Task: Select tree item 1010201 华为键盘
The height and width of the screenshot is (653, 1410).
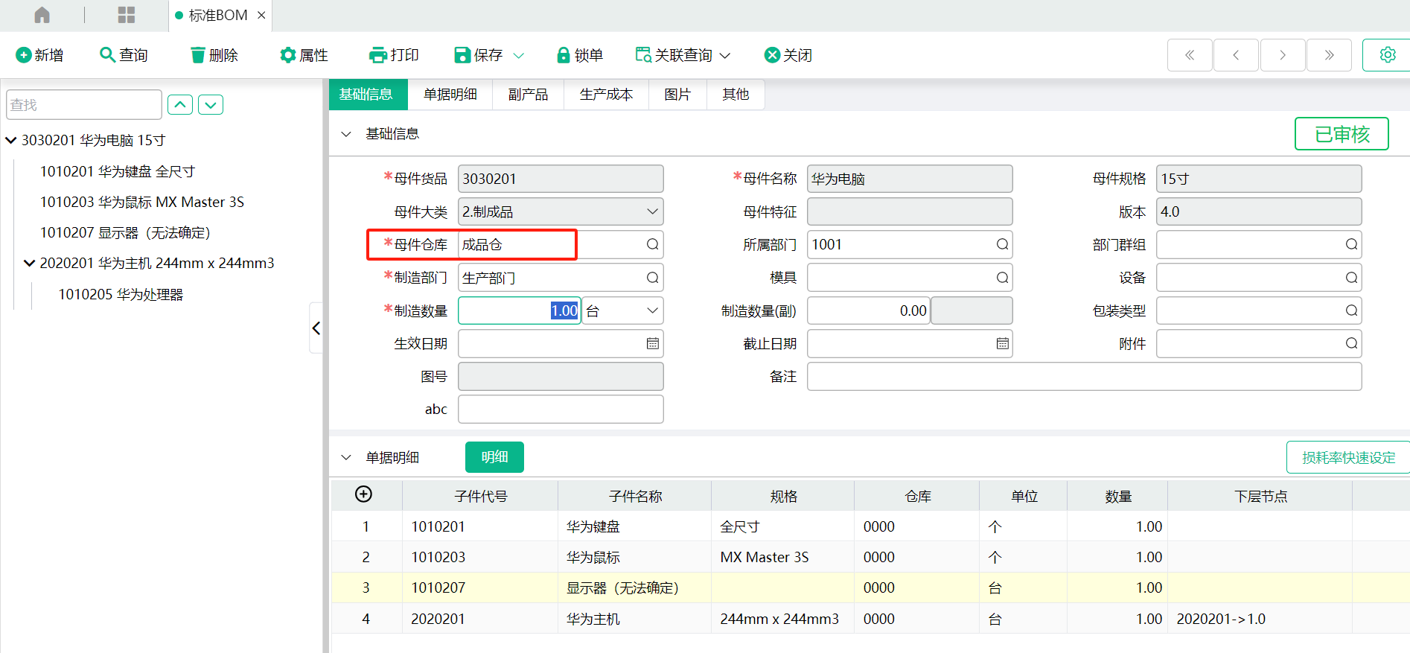Action: pos(118,171)
